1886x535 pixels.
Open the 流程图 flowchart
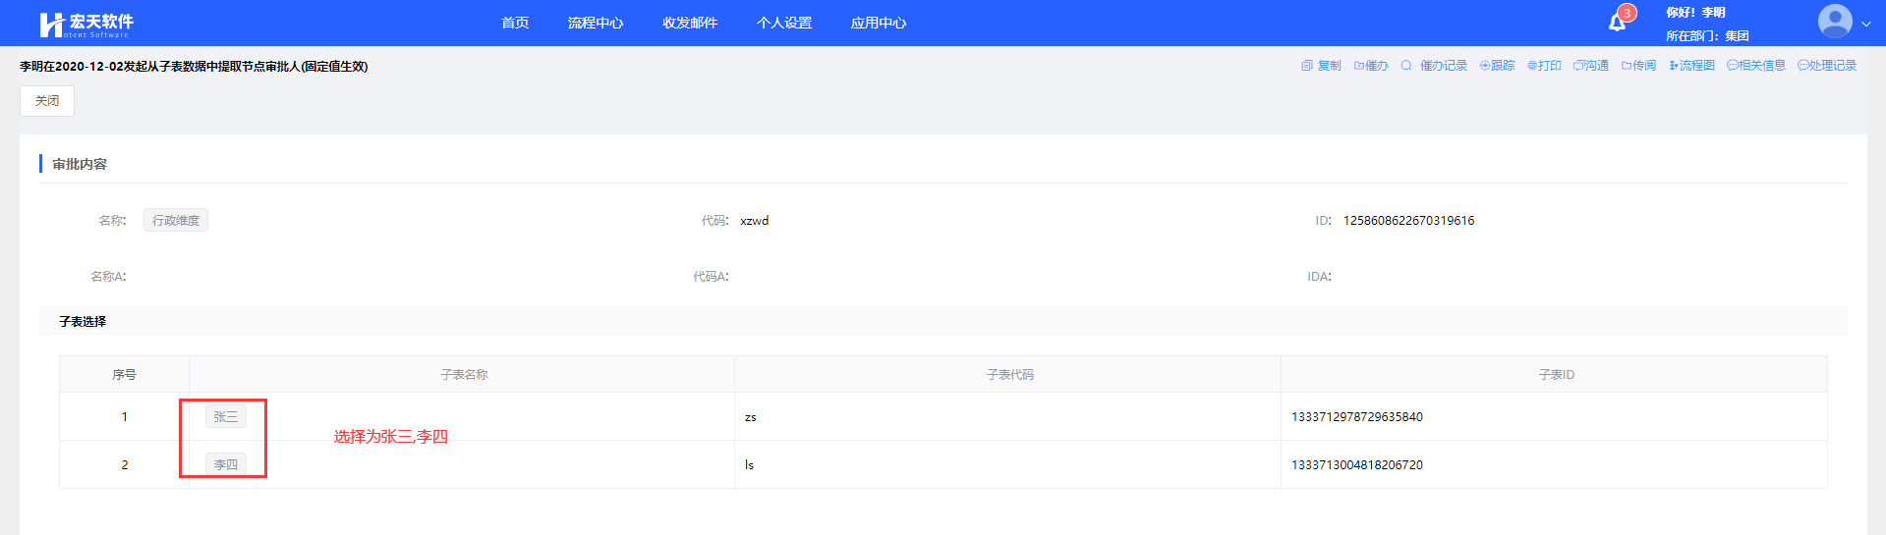point(1691,66)
